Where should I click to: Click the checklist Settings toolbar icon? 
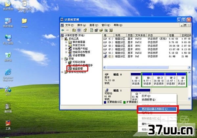(x=111, y=30)
